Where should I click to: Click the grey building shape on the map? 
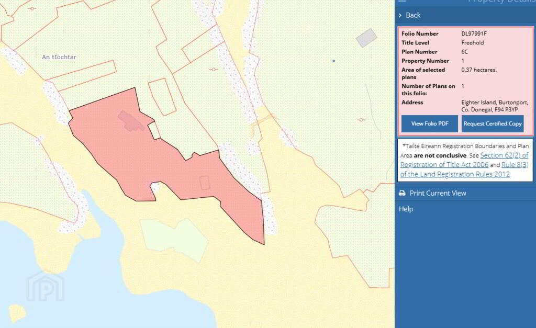[x=366, y=38]
